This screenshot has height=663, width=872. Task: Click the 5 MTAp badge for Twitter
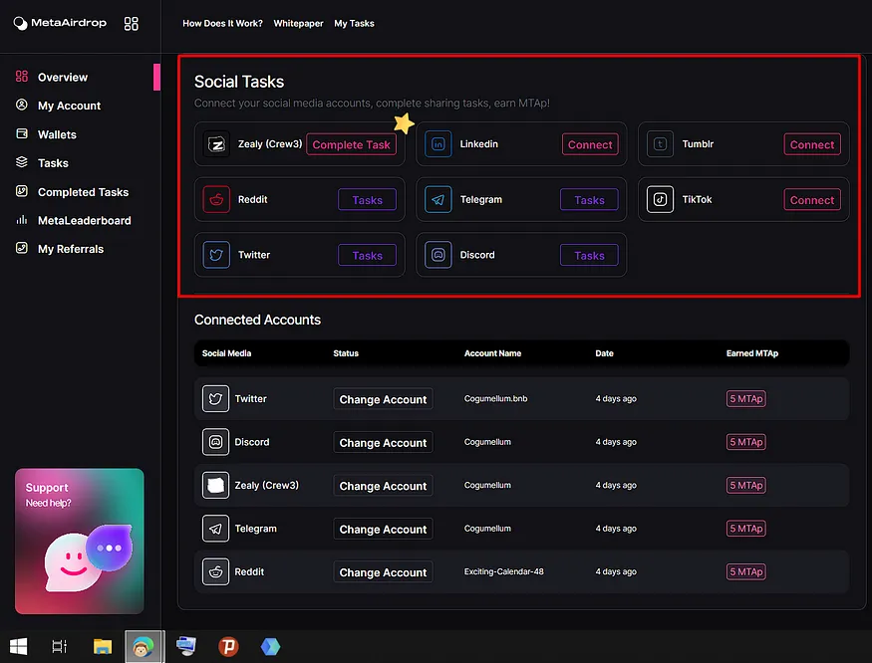(746, 398)
